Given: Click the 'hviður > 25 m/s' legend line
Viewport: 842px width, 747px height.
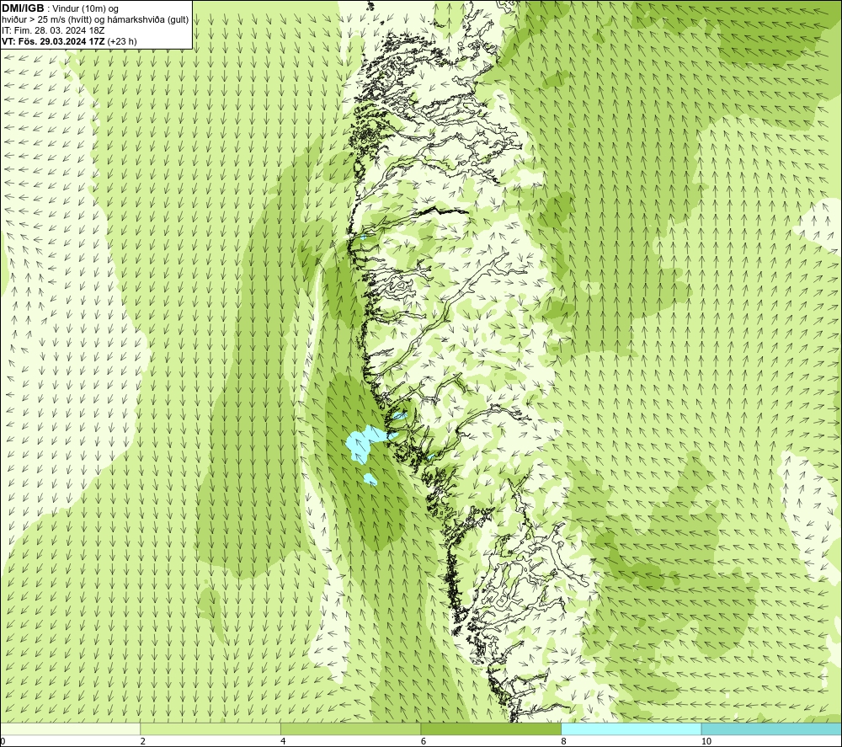Looking at the screenshot, I should point(96,19).
